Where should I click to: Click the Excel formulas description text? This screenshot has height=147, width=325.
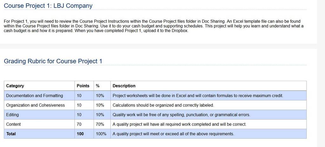pos(198,96)
